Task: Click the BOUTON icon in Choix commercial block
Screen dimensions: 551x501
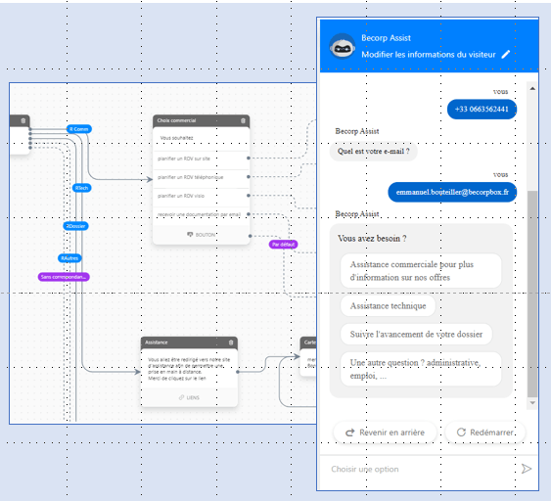Action: click(x=190, y=234)
